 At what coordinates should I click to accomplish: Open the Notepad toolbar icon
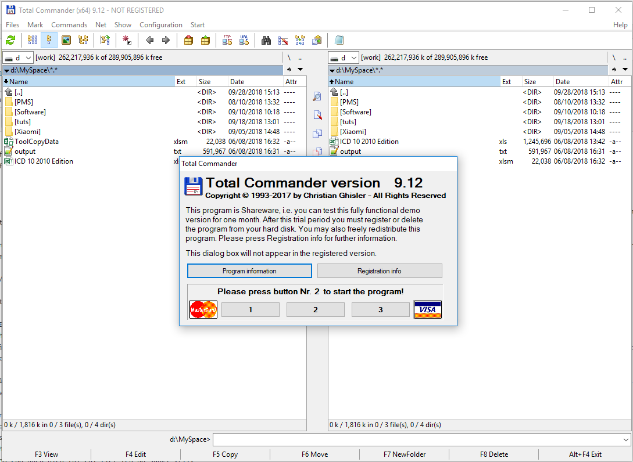[339, 40]
